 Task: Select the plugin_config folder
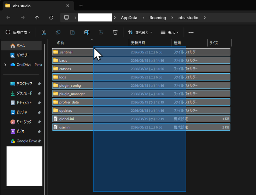pos(141,85)
